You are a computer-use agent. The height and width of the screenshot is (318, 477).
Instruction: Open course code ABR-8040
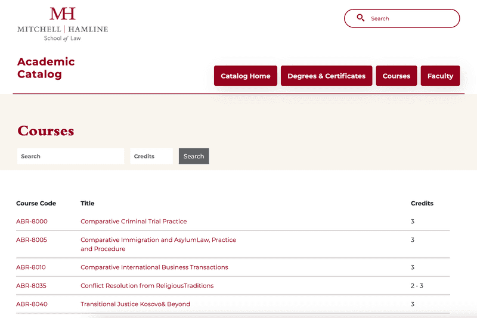tap(32, 304)
